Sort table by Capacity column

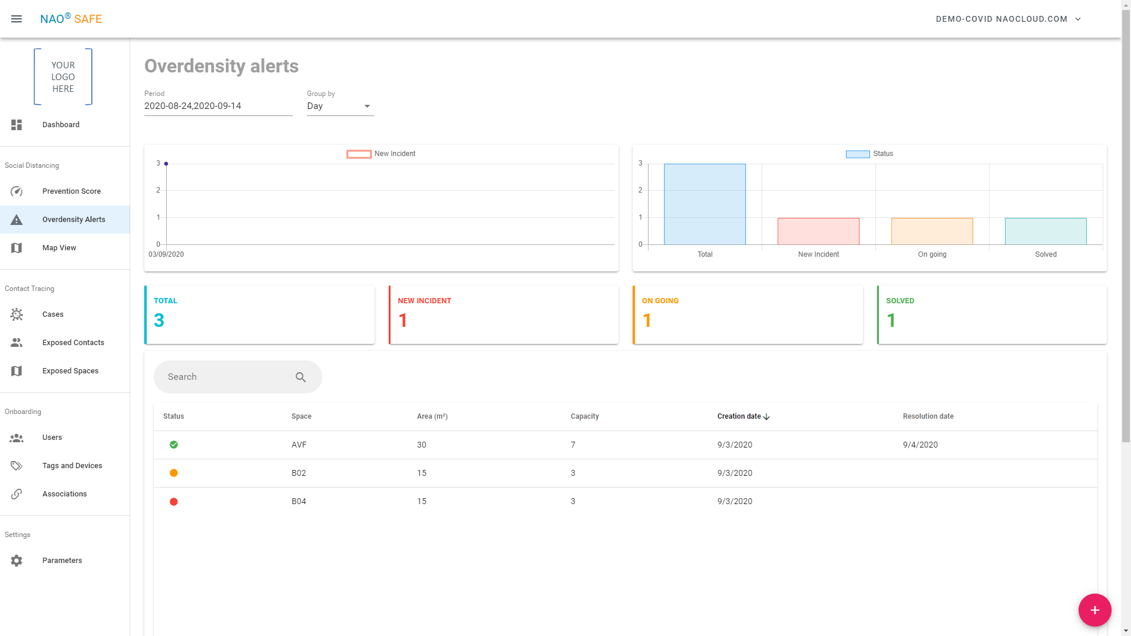(585, 416)
